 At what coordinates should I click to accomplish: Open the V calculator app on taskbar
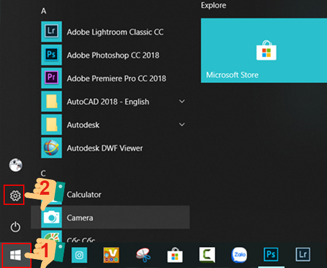(111, 255)
